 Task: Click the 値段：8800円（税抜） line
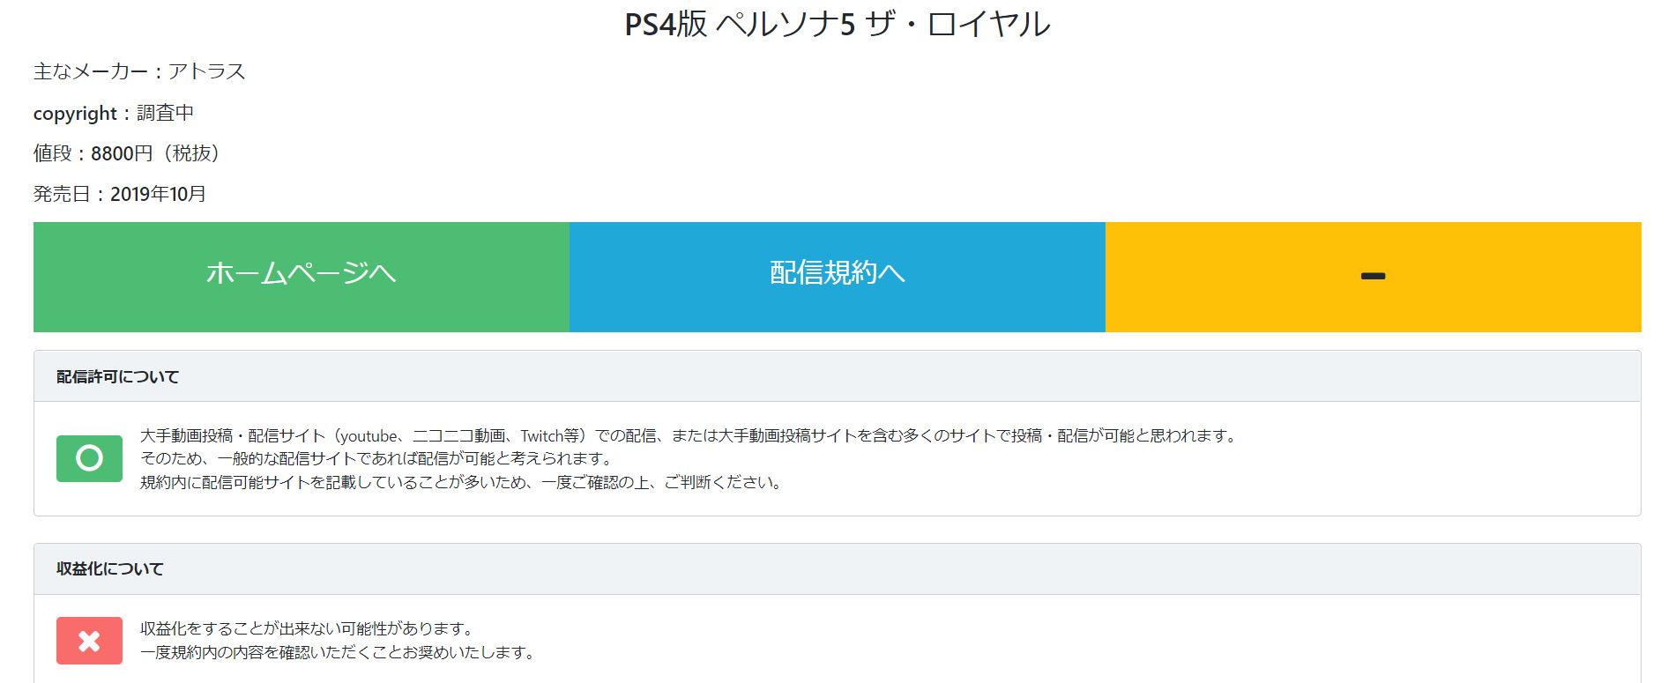click(x=127, y=153)
